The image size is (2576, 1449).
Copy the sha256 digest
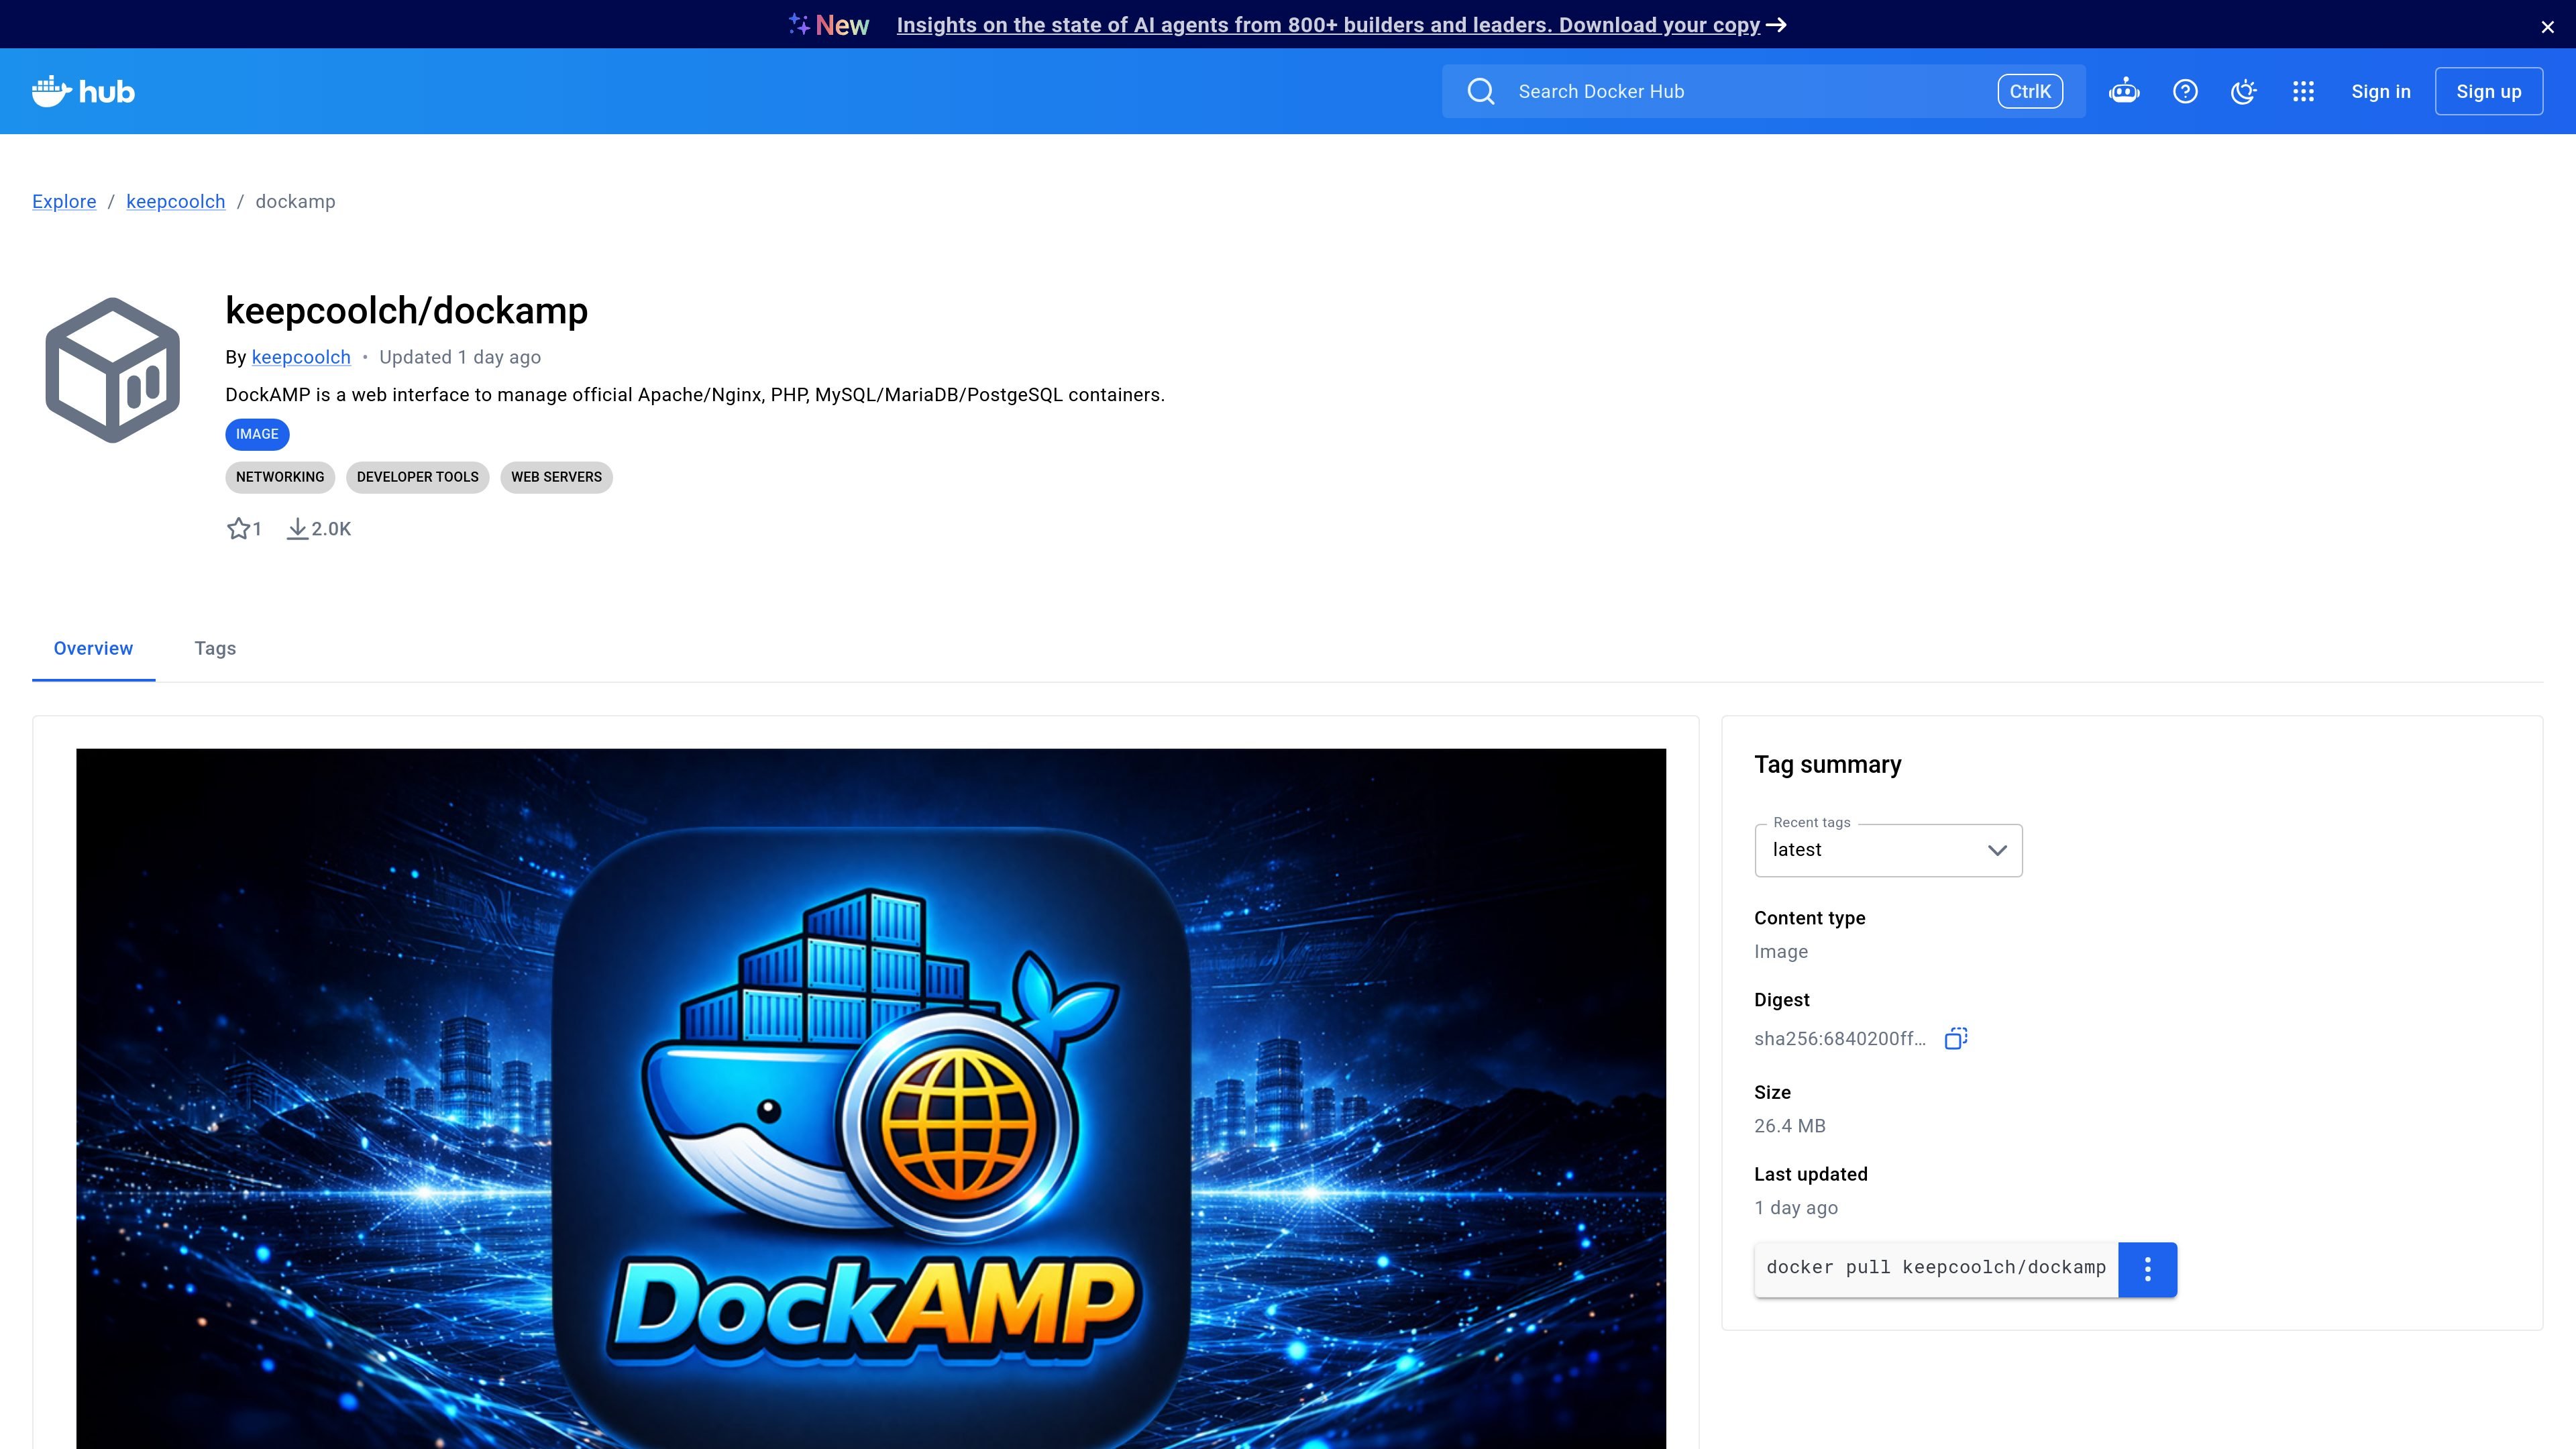(1956, 1038)
